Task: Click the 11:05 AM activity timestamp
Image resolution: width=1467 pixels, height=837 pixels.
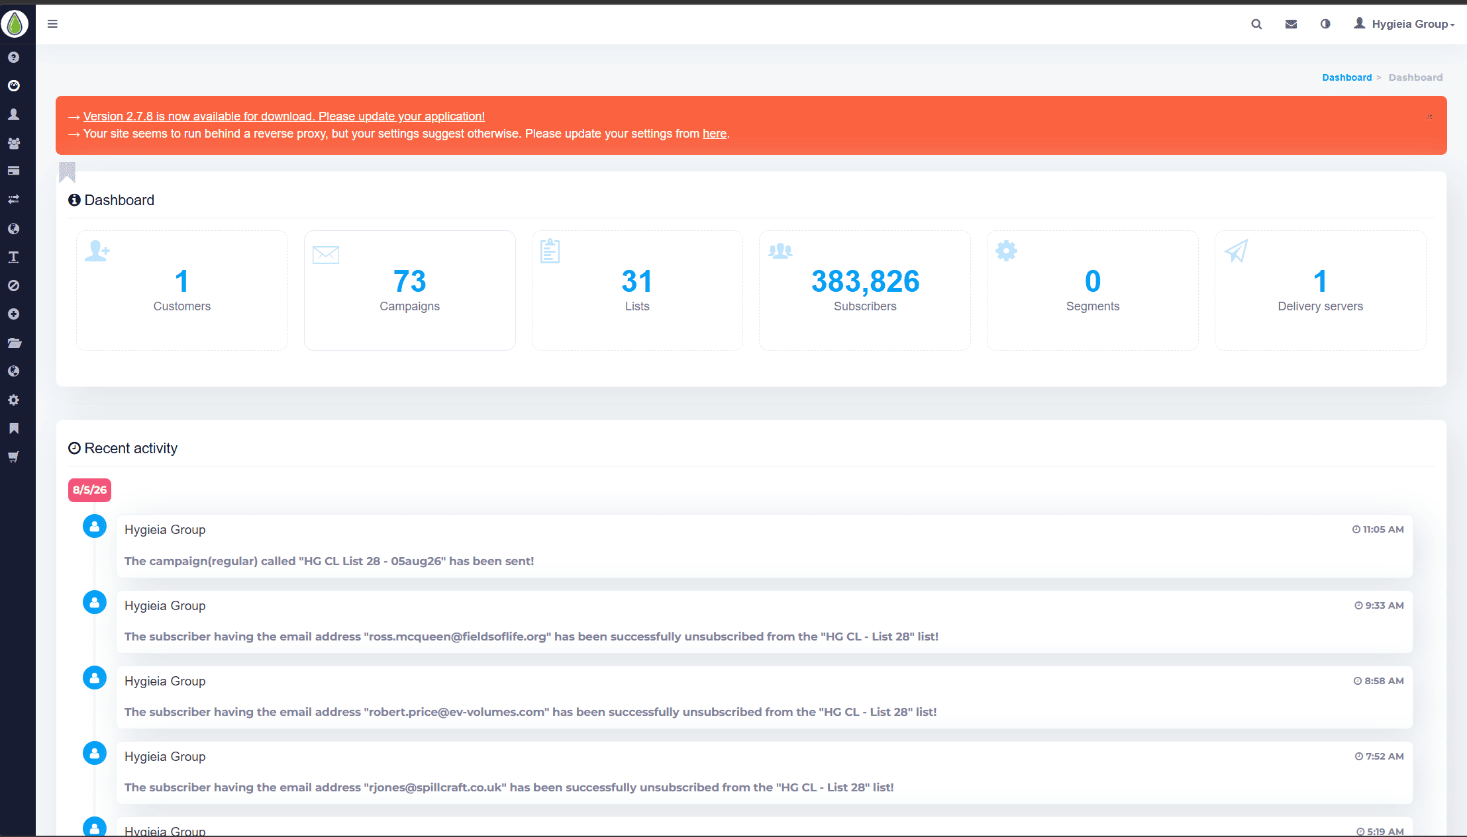Action: click(1378, 529)
